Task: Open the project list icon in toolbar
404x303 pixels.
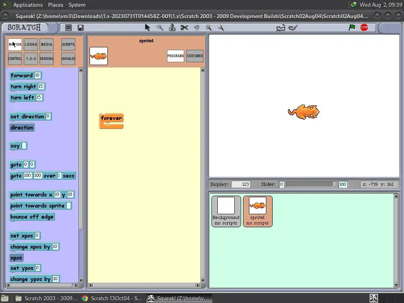Action: pos(68,28)
